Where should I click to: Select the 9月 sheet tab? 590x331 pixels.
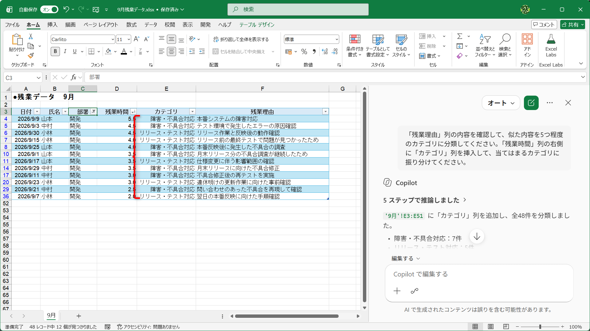coord(51,315)
